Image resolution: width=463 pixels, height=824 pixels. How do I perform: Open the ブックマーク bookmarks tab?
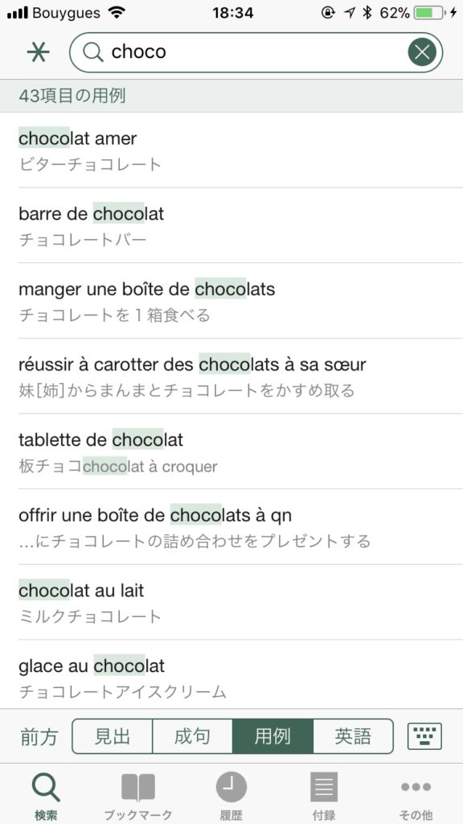click(x=138, y=796)
